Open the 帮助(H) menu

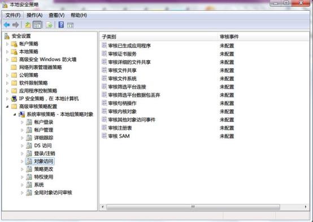point(79,15)
